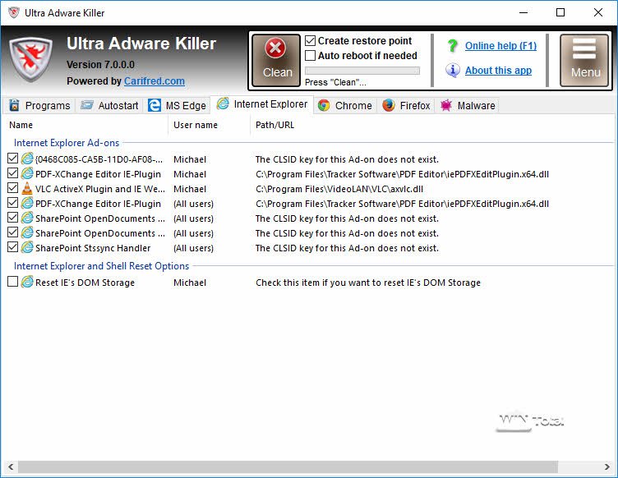This screenshot has width=618, height=478.
Task: Click the Ultra Adware Killer shield logo
Action: point(30,58)
